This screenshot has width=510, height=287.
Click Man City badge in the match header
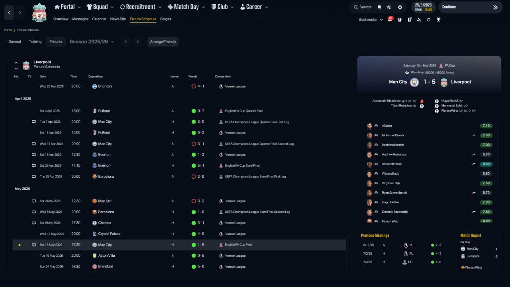[414, 82]
